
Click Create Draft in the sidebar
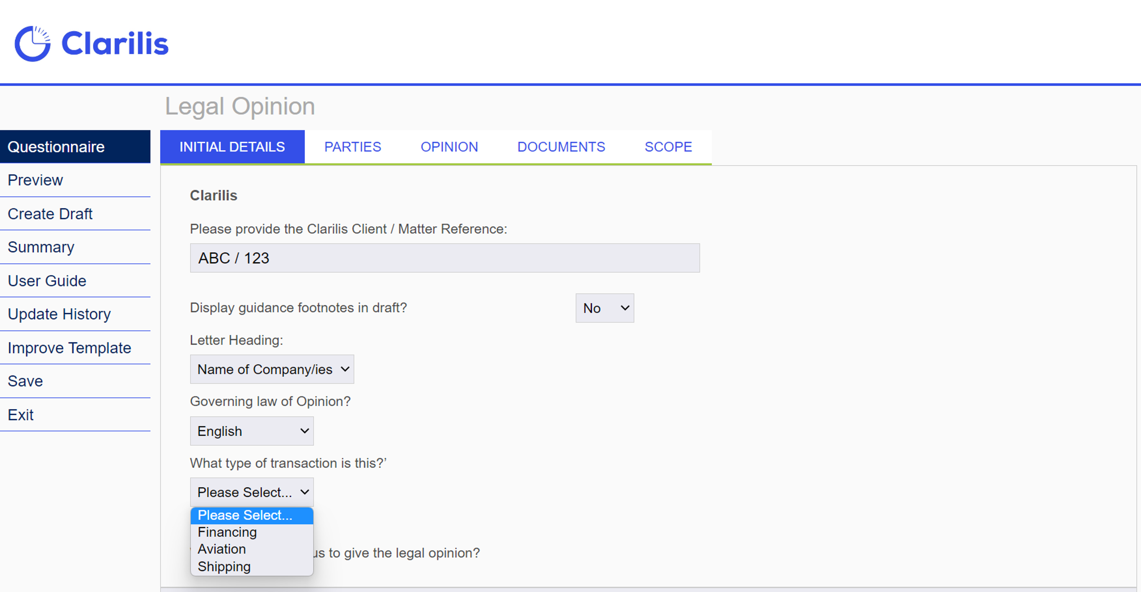[x=50, y=214]
